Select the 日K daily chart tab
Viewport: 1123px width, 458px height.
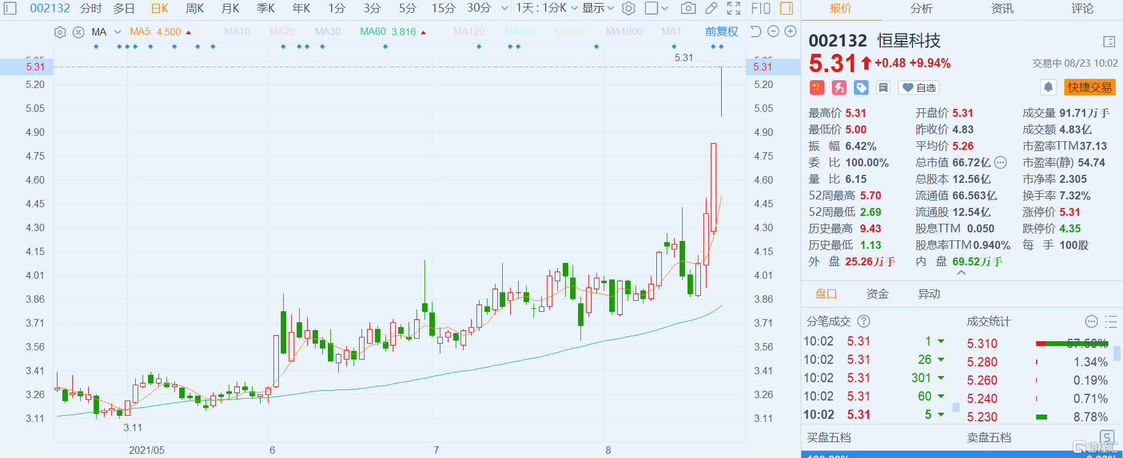[x=160, y=9]
